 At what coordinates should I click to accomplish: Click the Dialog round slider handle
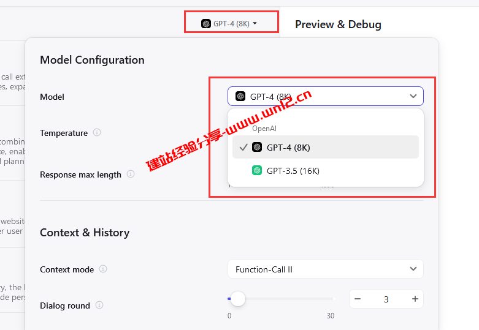pos(237,299)
